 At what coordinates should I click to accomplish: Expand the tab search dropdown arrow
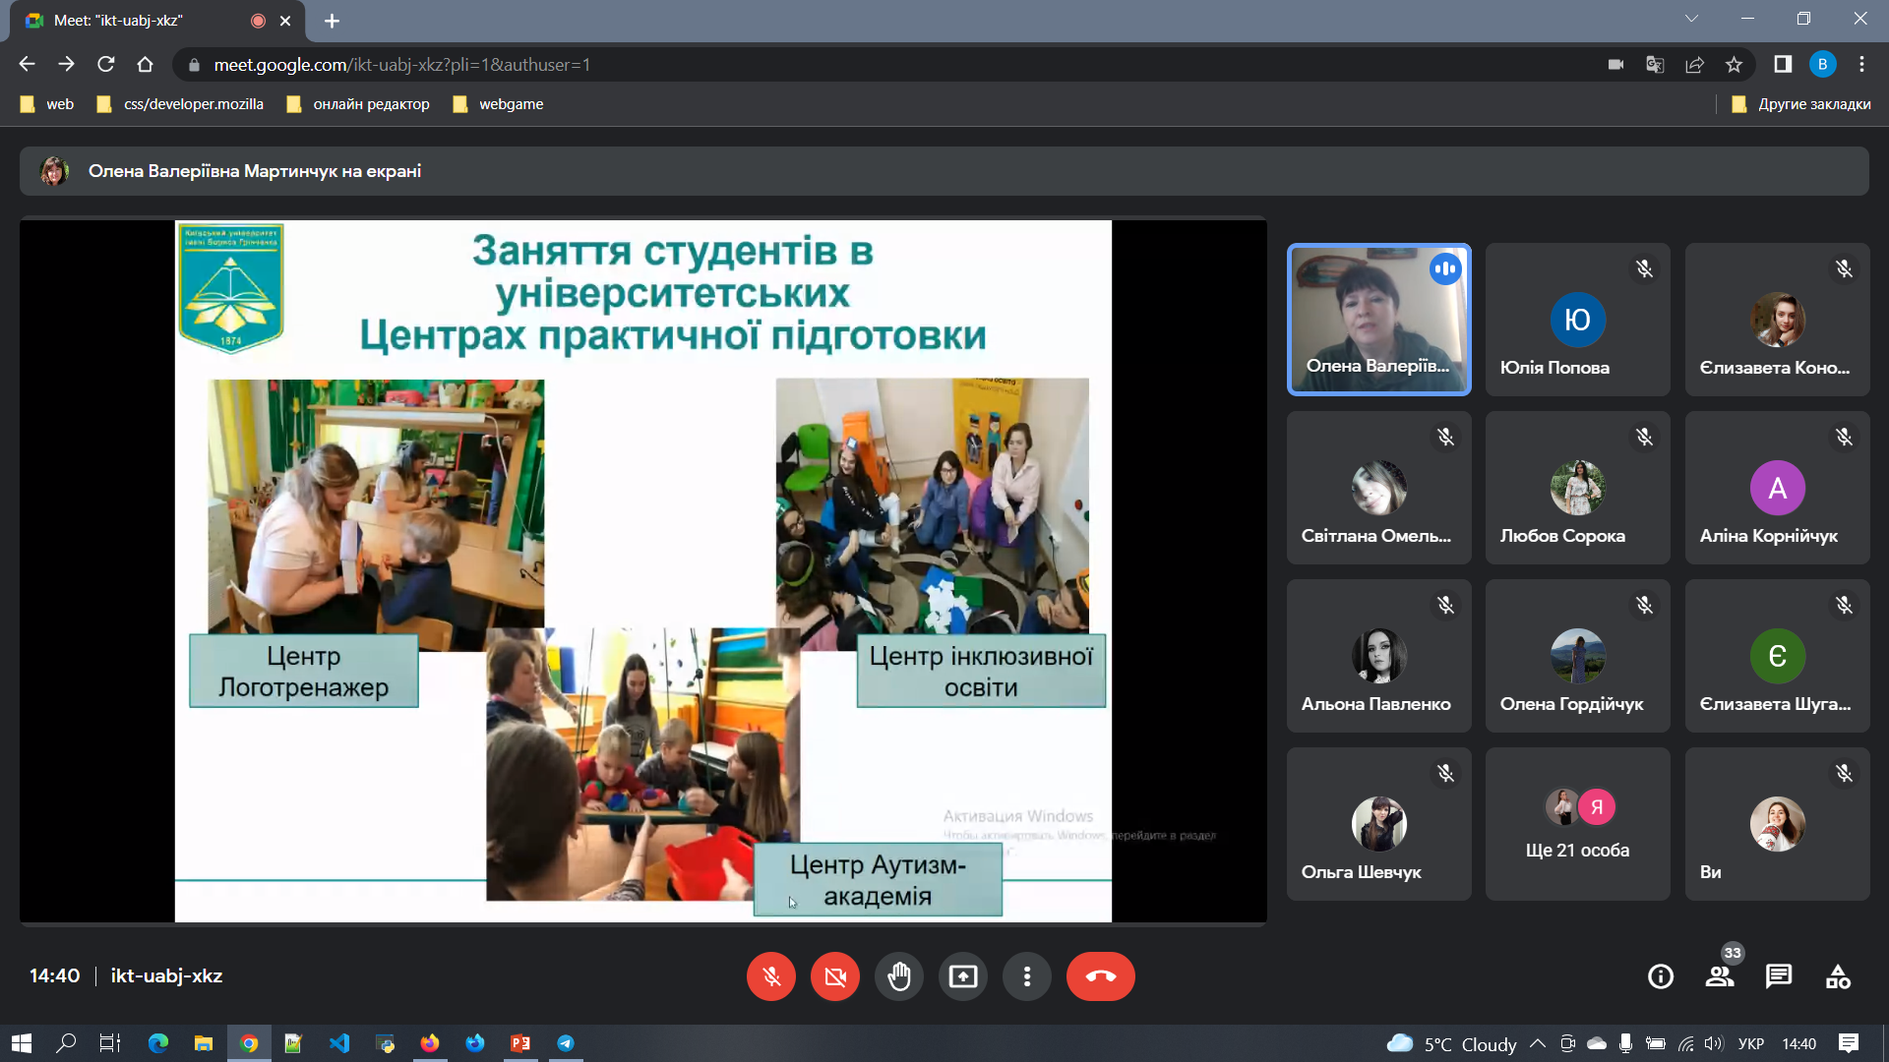1691,19
